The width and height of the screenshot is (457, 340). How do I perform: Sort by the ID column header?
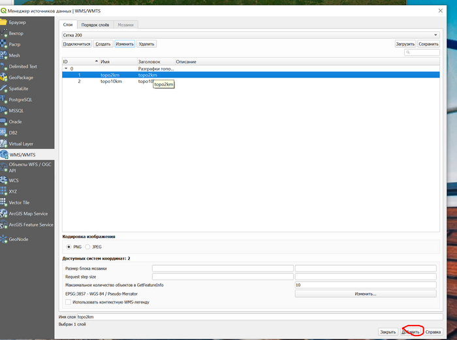[81, 62]
